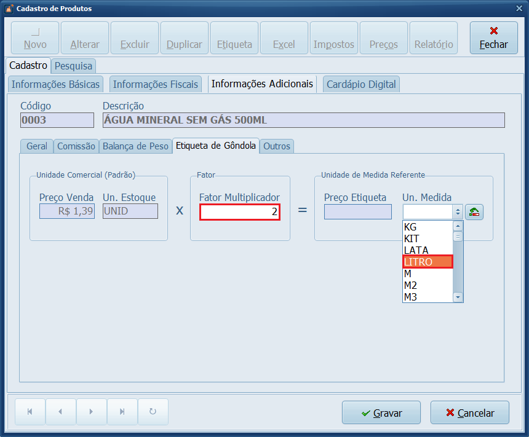Screen dimensions: 529x437
Task: Click the Fator Multiplicador input field
Action: coord(239,212)
